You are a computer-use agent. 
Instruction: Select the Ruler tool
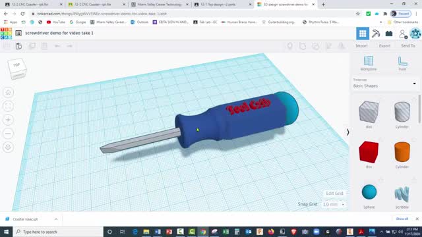pos(402,63)
